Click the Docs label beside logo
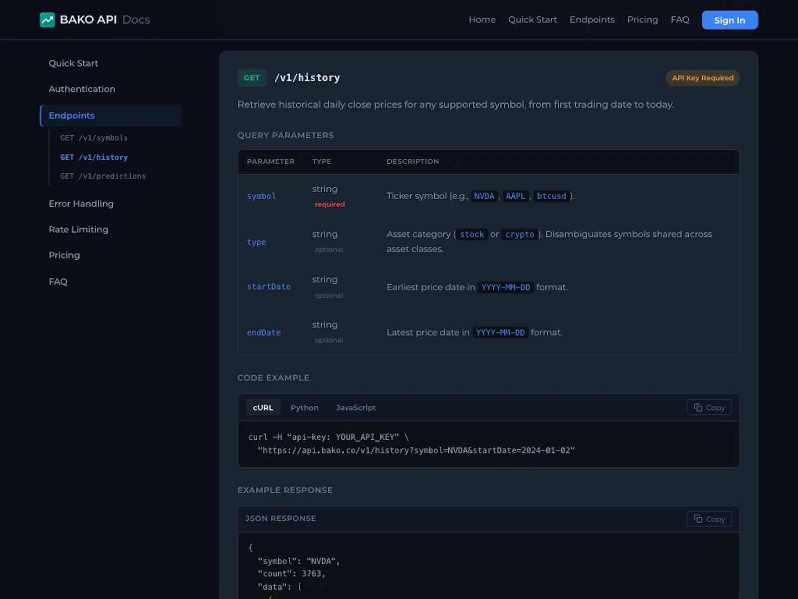Viewport: 798px width, 599px height. [x=136, y=19]
